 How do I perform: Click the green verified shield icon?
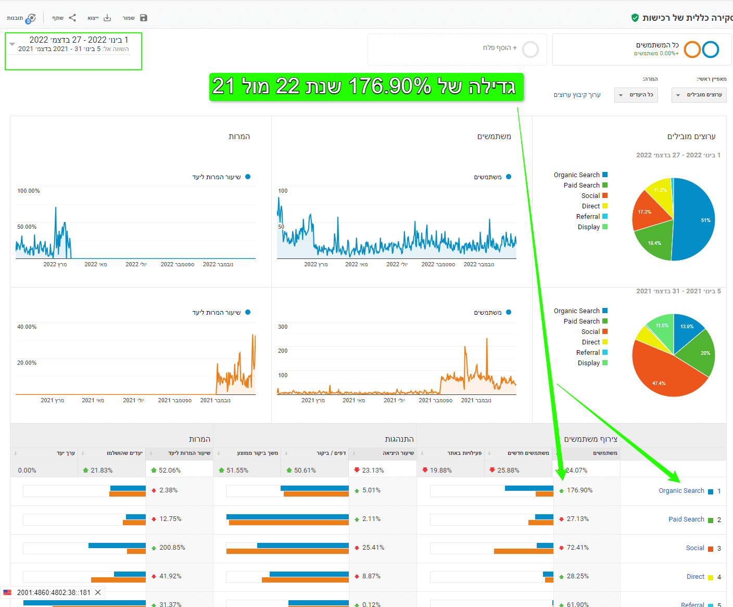pos(635,18)
